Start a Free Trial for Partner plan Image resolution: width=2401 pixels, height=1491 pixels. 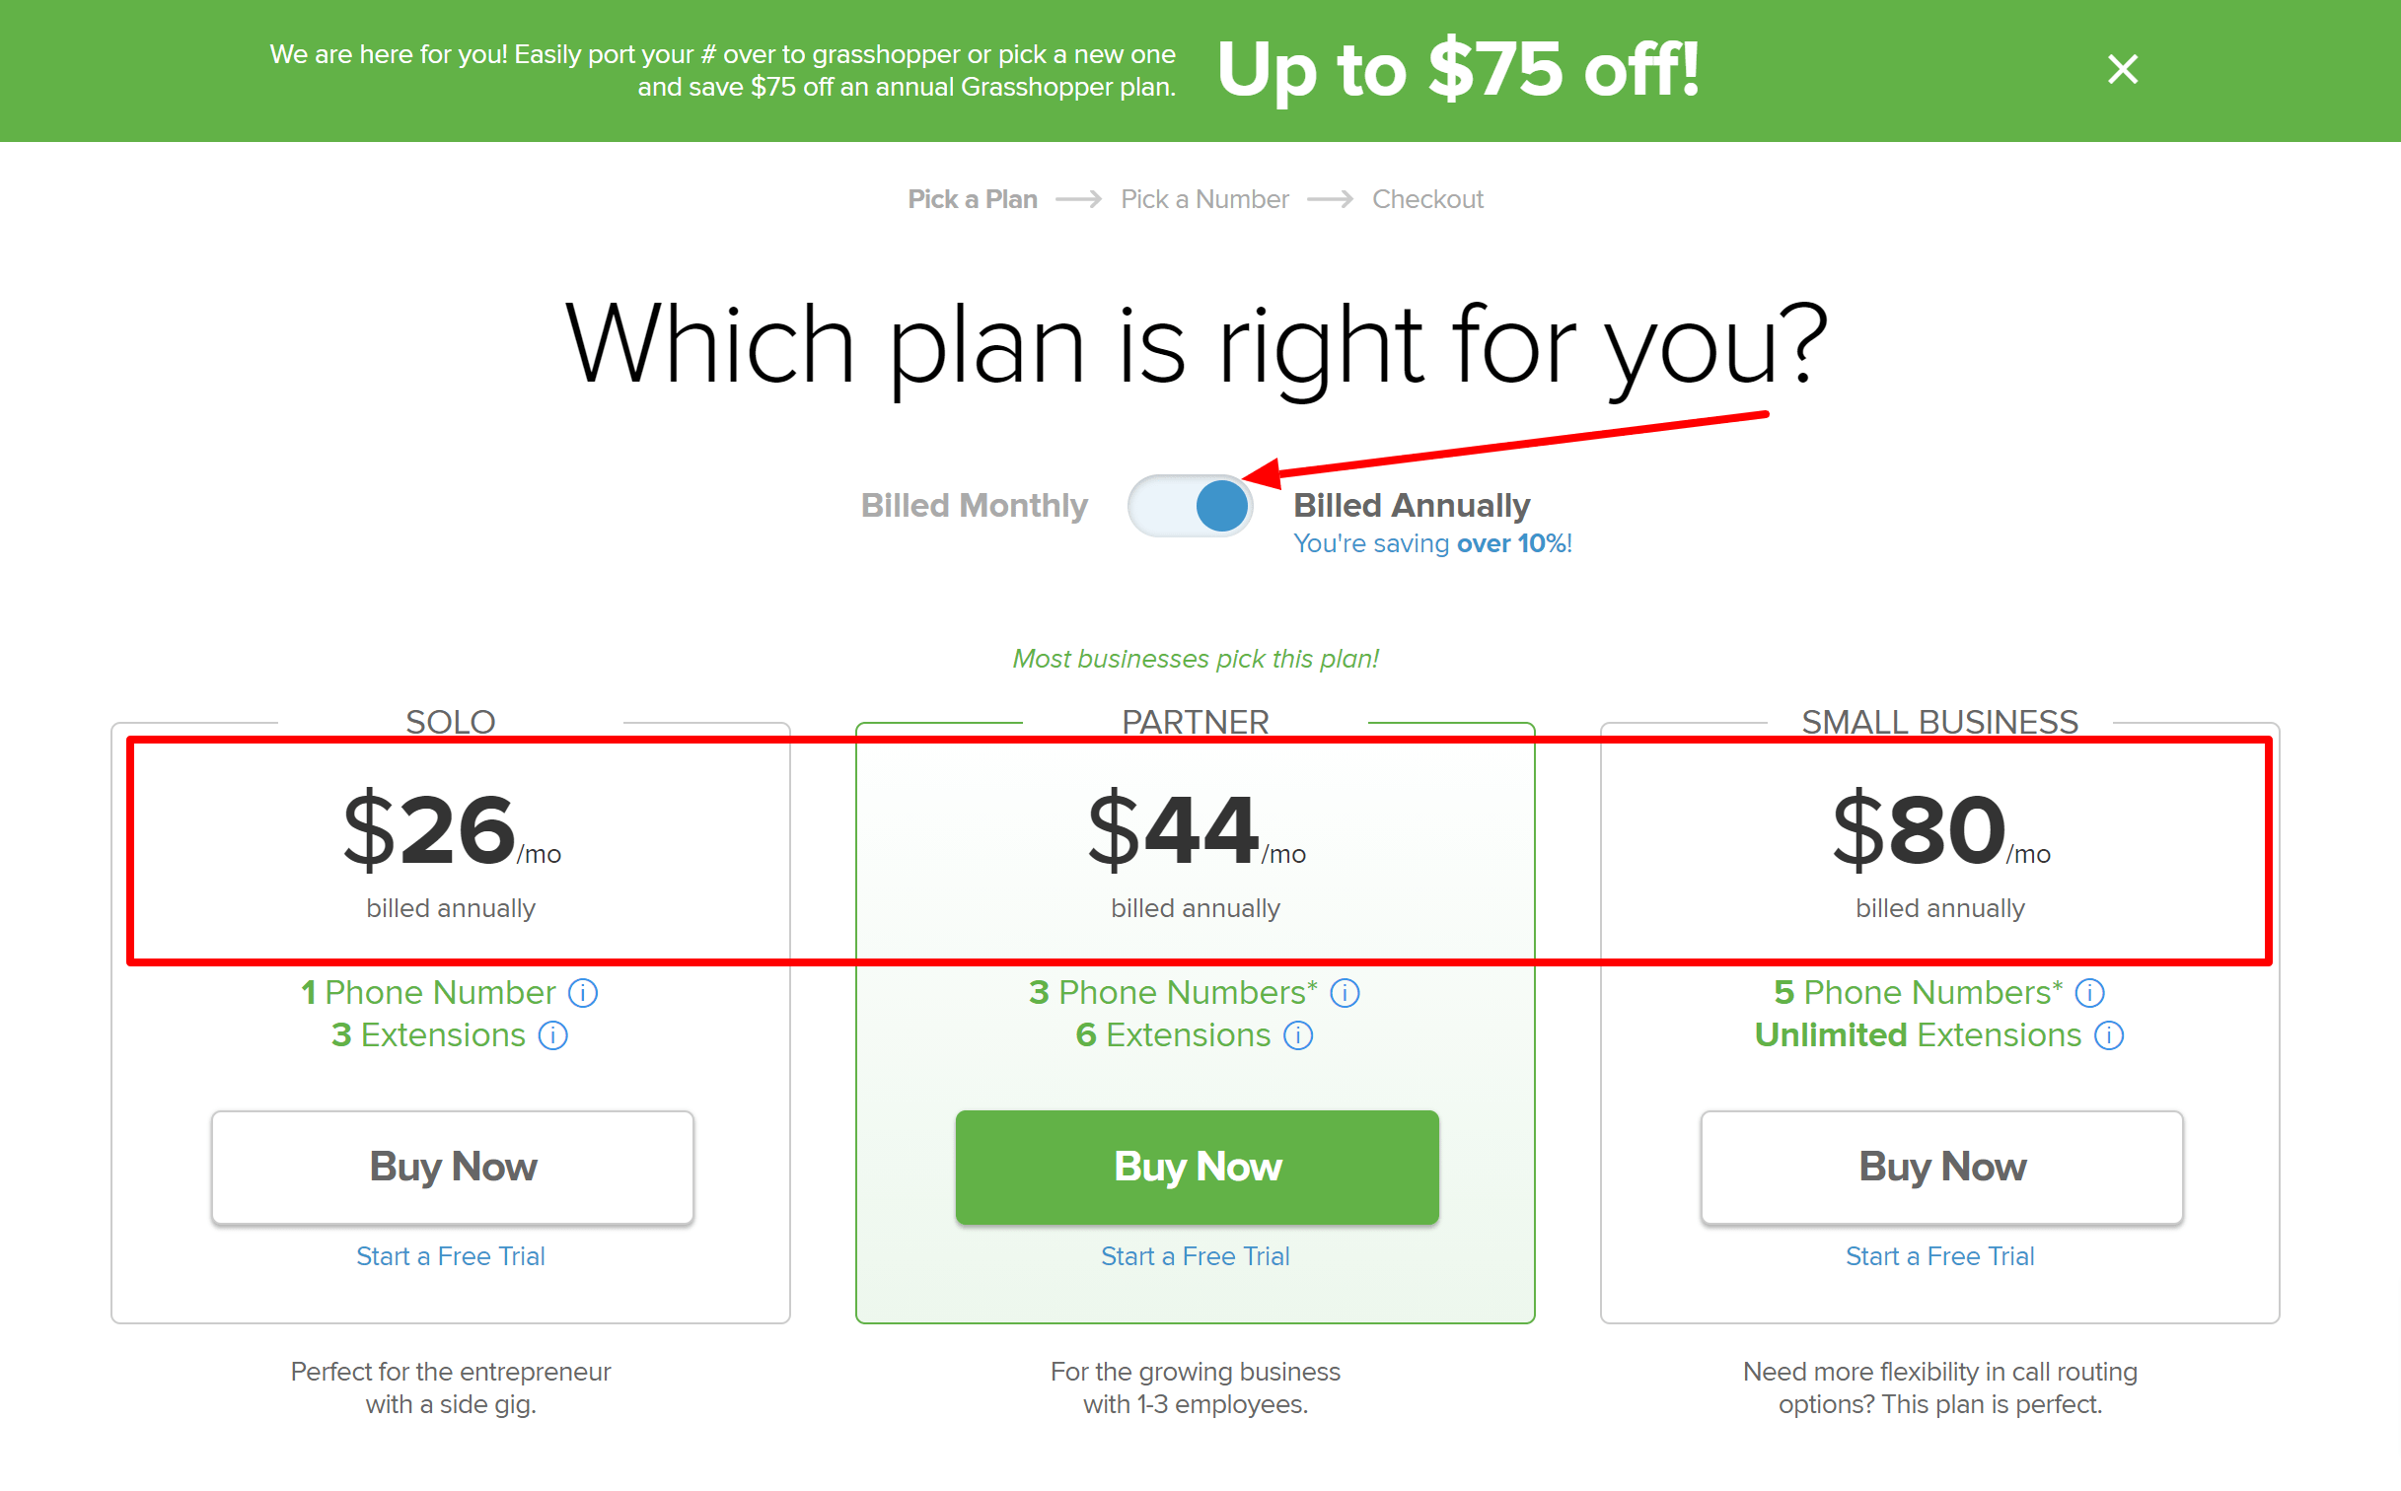pyautogui.click(x=1196, y=1256)
